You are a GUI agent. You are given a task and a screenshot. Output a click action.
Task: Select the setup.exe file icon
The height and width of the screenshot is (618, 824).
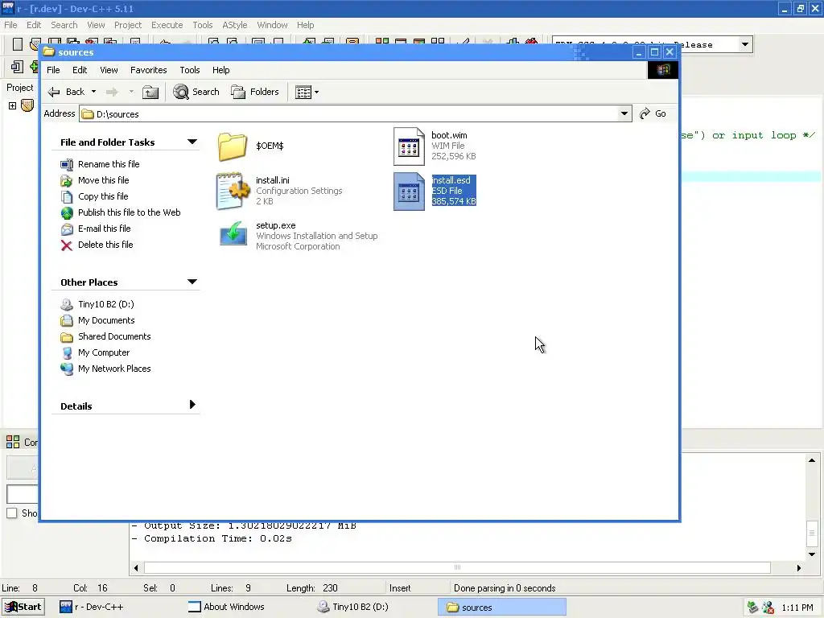tap(233, 233)
